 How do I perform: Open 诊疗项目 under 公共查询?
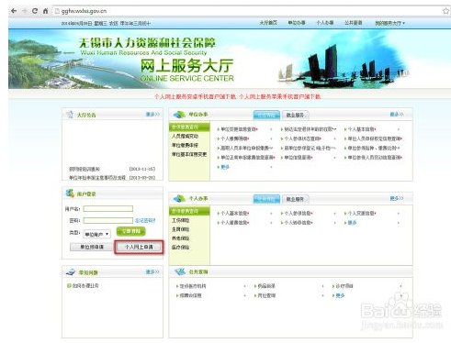pyautogui.click(x=344, y=286)
